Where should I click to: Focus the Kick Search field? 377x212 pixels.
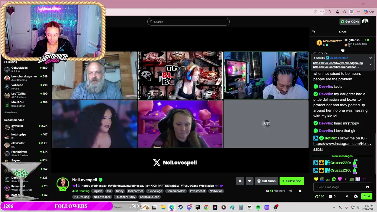click(188, 21)
